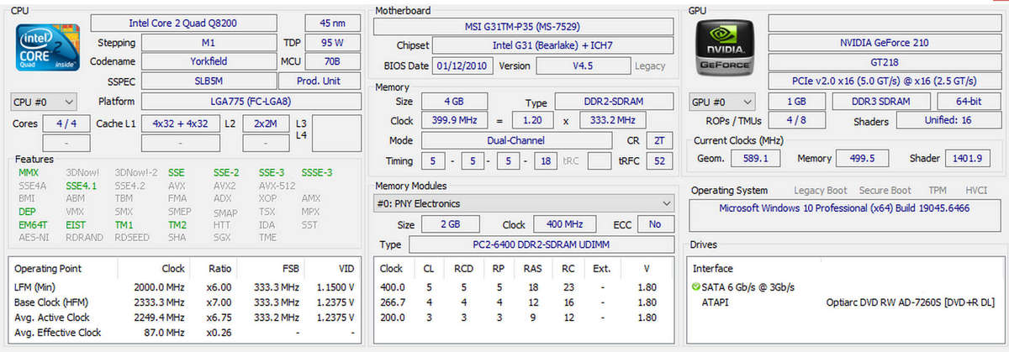Click the green SATA status icon

[696, 286]
